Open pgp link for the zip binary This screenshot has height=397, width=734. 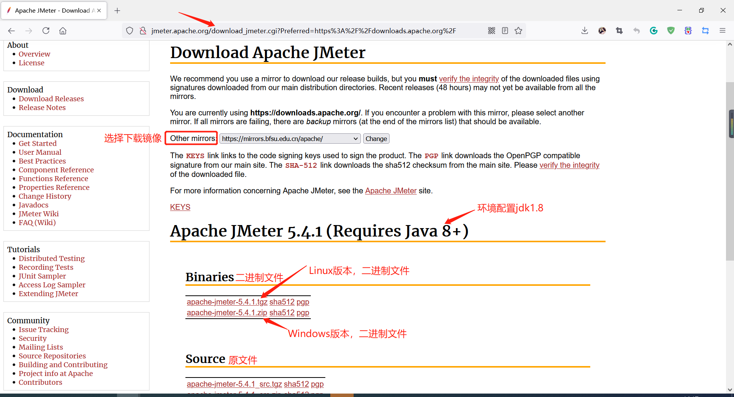(303, 313)
